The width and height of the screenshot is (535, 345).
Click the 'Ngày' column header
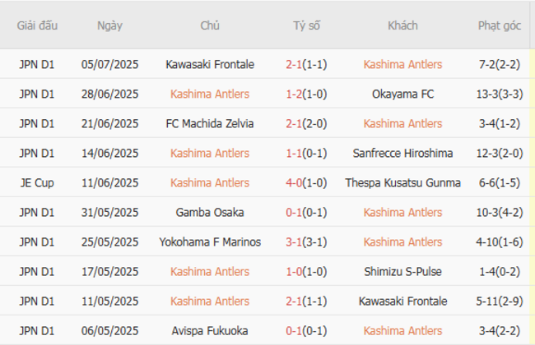(109, 25)
